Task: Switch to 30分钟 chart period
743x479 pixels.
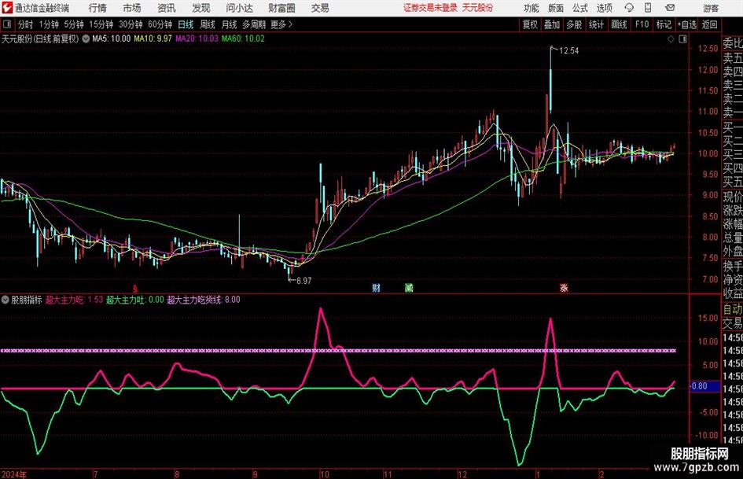Action: tap(131, 24)
